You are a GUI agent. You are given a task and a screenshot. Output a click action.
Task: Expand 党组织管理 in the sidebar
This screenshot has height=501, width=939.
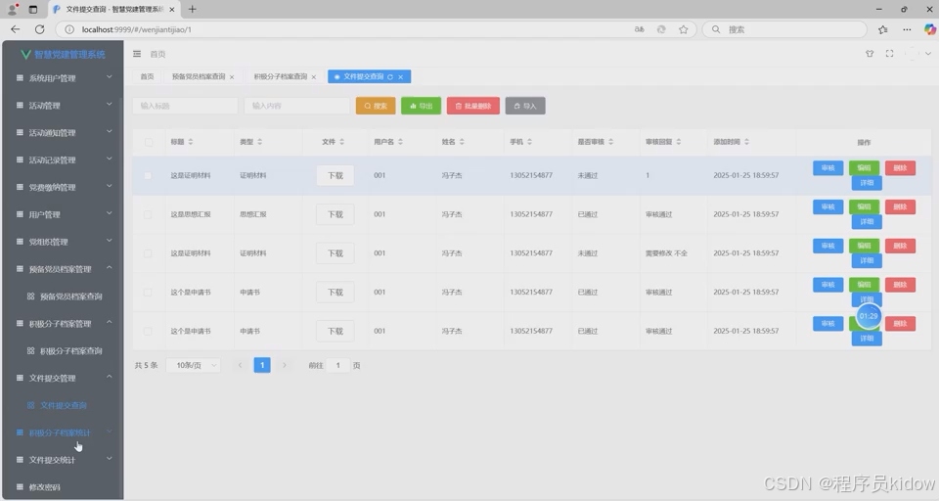click(x=63, y=242)
